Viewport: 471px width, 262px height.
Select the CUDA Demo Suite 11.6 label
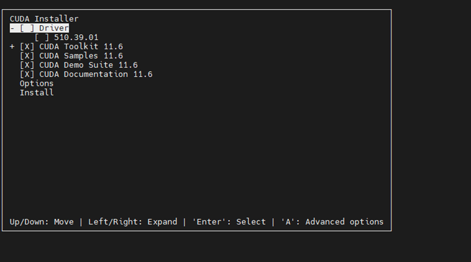point(89,65)
